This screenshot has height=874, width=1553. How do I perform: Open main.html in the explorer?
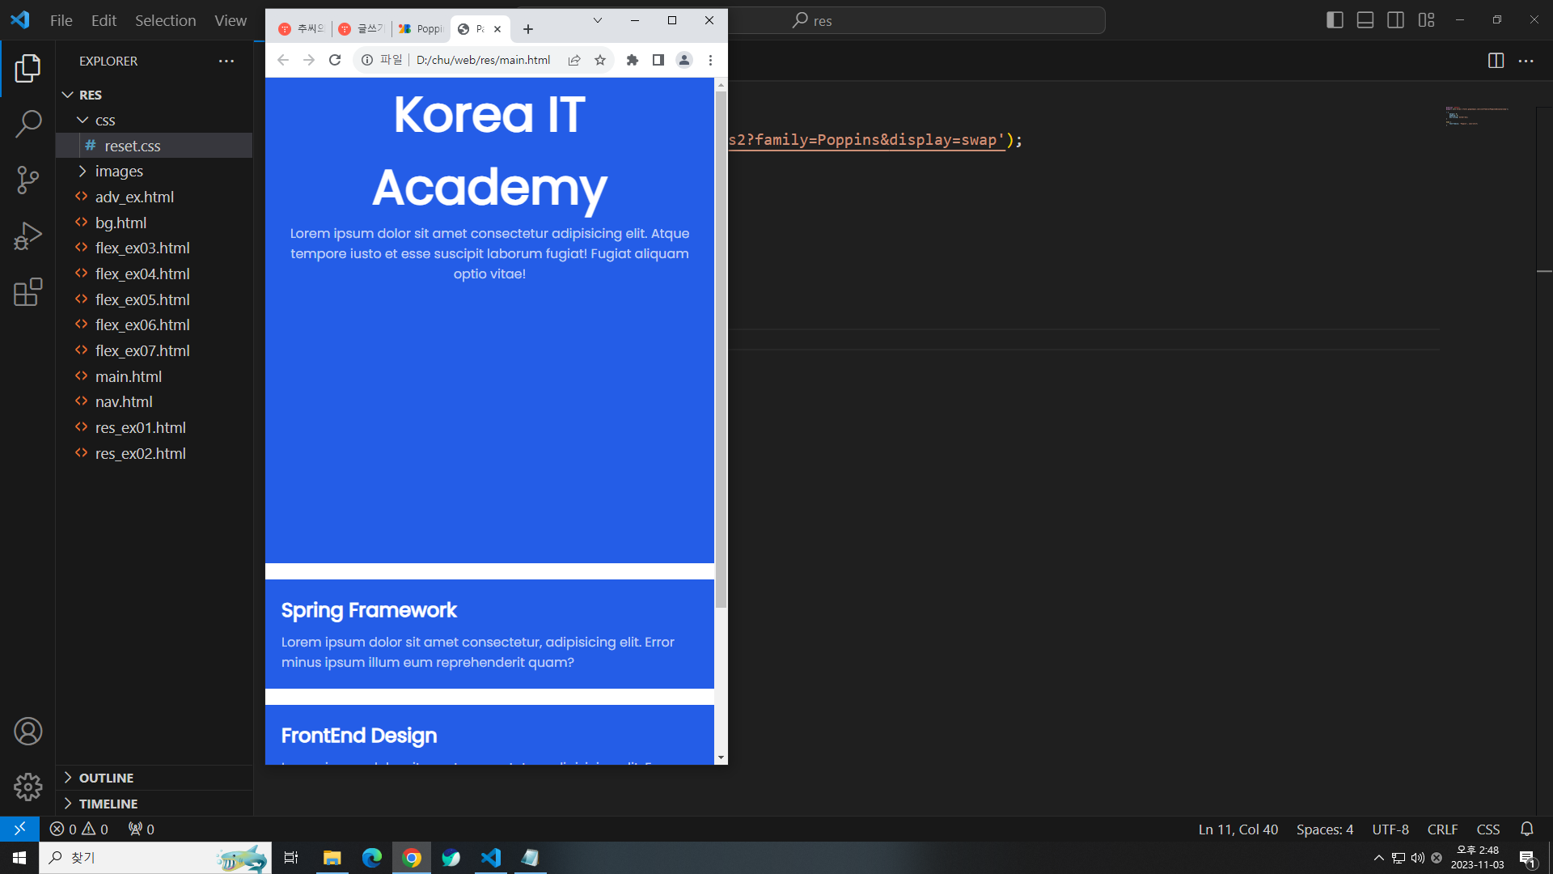pyautogui.click(x=129, y=376)
